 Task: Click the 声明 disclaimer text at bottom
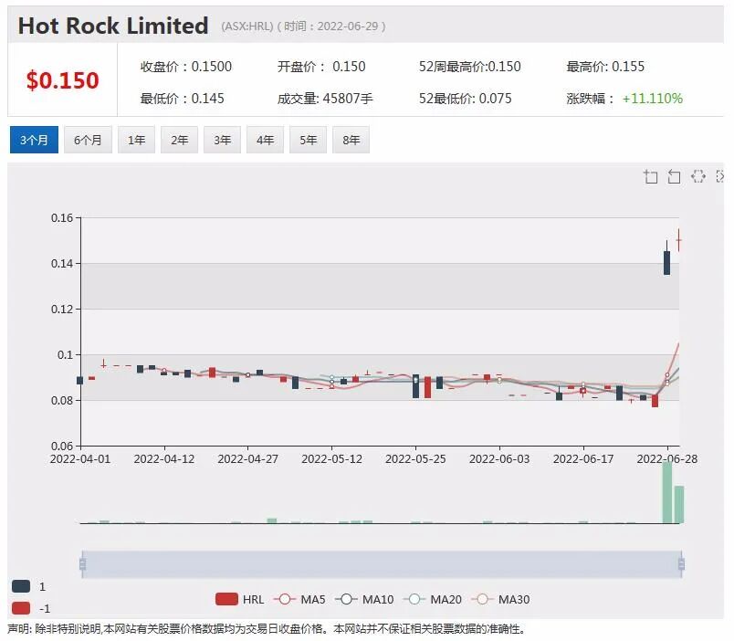point(267,629)
